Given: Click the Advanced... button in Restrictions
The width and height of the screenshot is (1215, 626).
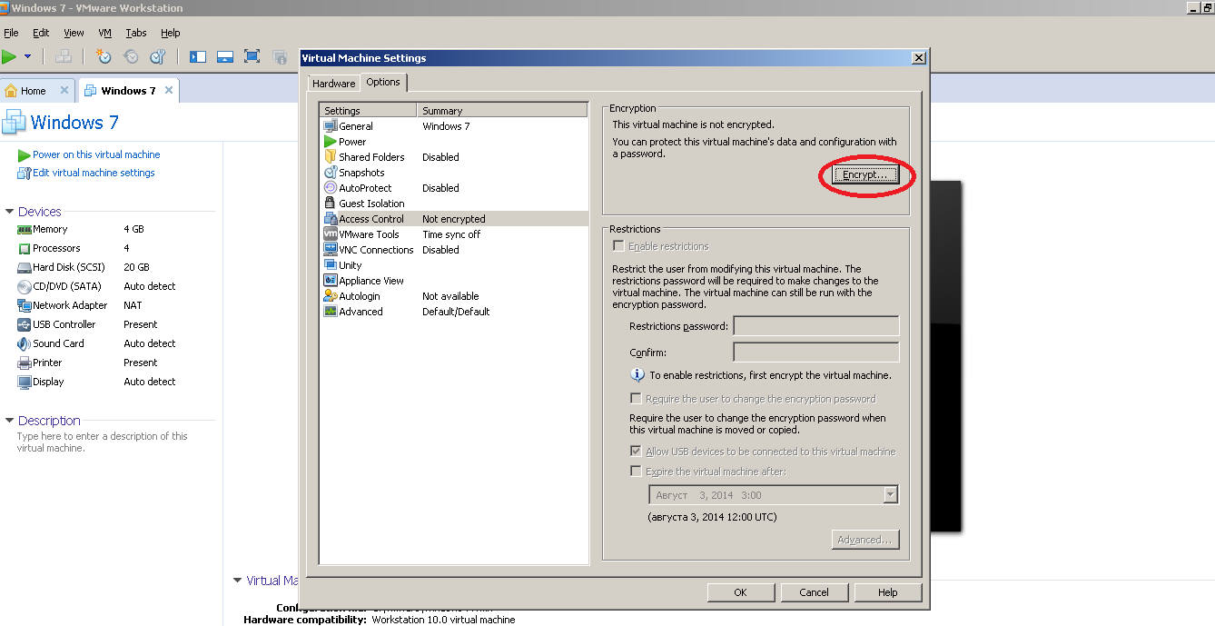Looking at the screenshot, I should tap(865, 540).
